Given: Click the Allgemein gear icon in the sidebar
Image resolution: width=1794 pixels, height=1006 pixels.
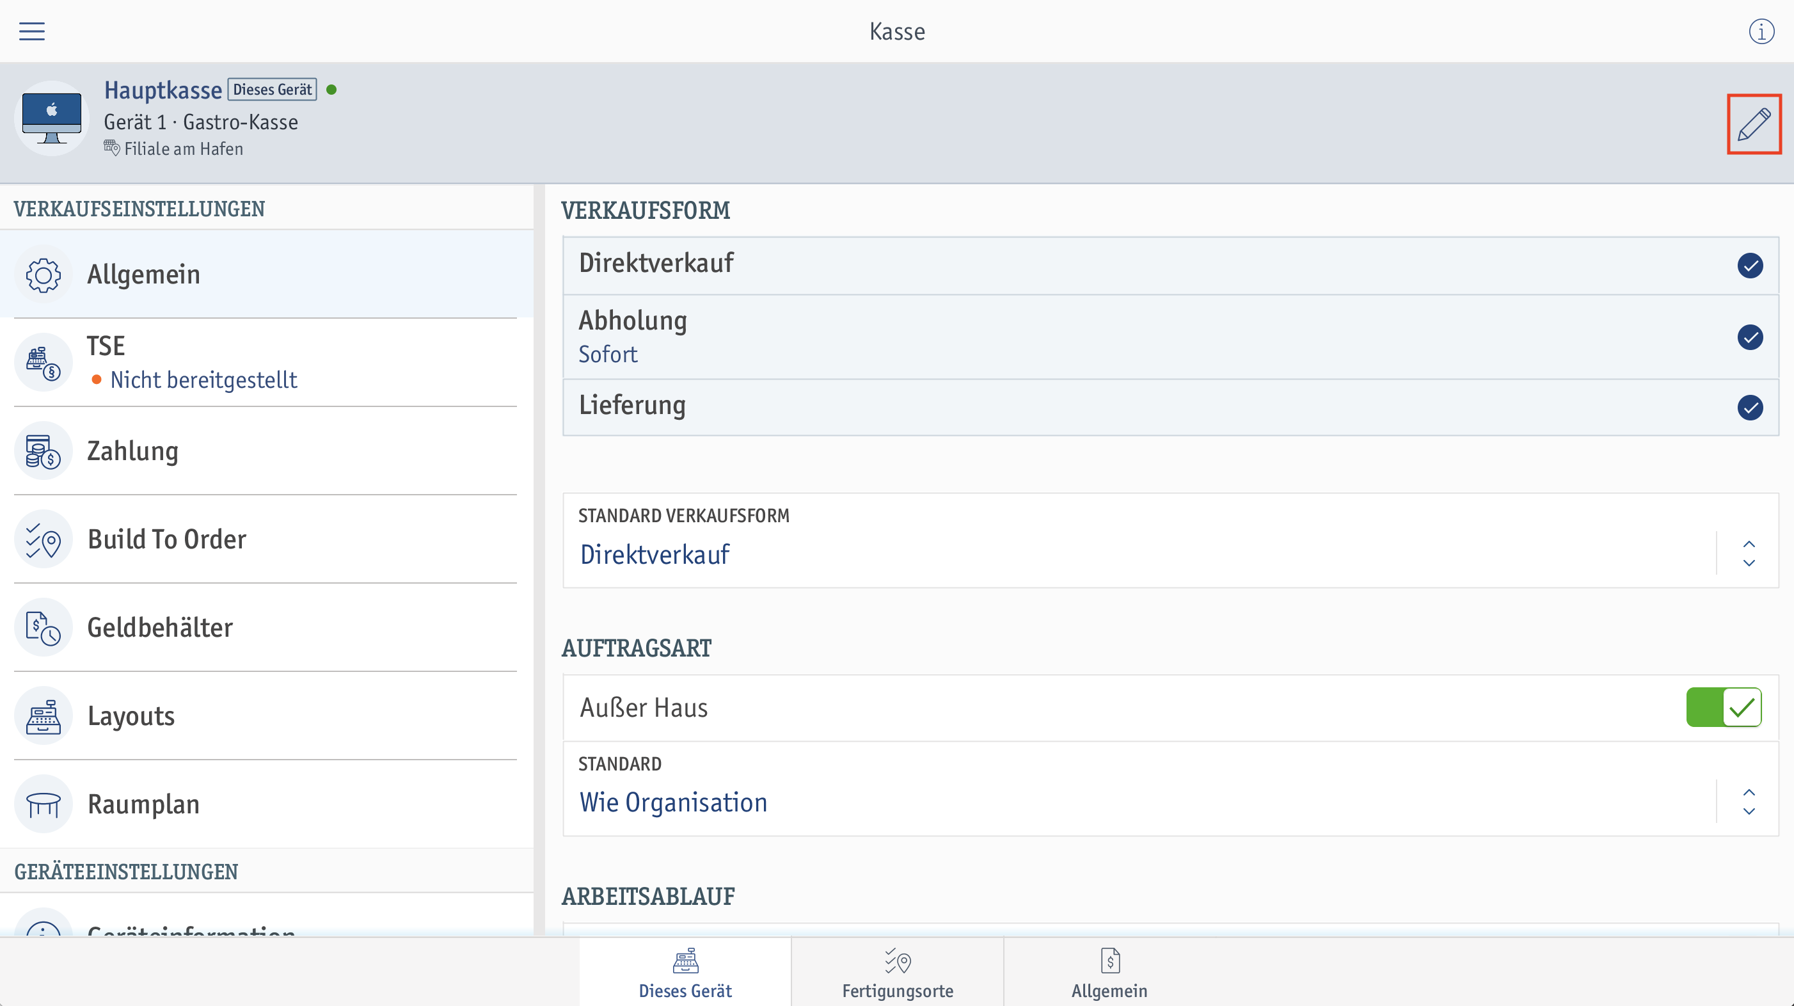Looking at the screenshot, I should tap(43, 275).
